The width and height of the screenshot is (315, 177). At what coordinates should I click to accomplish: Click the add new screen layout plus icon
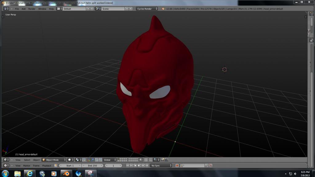88,9
